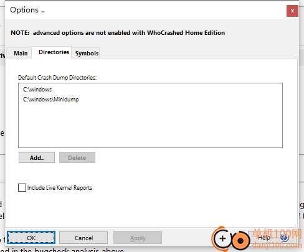
Task: Dismiss the dialog with Cancel
Action: coord(83,238)
